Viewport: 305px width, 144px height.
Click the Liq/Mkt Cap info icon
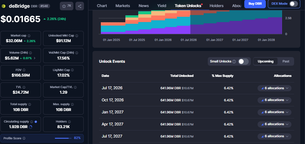tap(72, 70)
